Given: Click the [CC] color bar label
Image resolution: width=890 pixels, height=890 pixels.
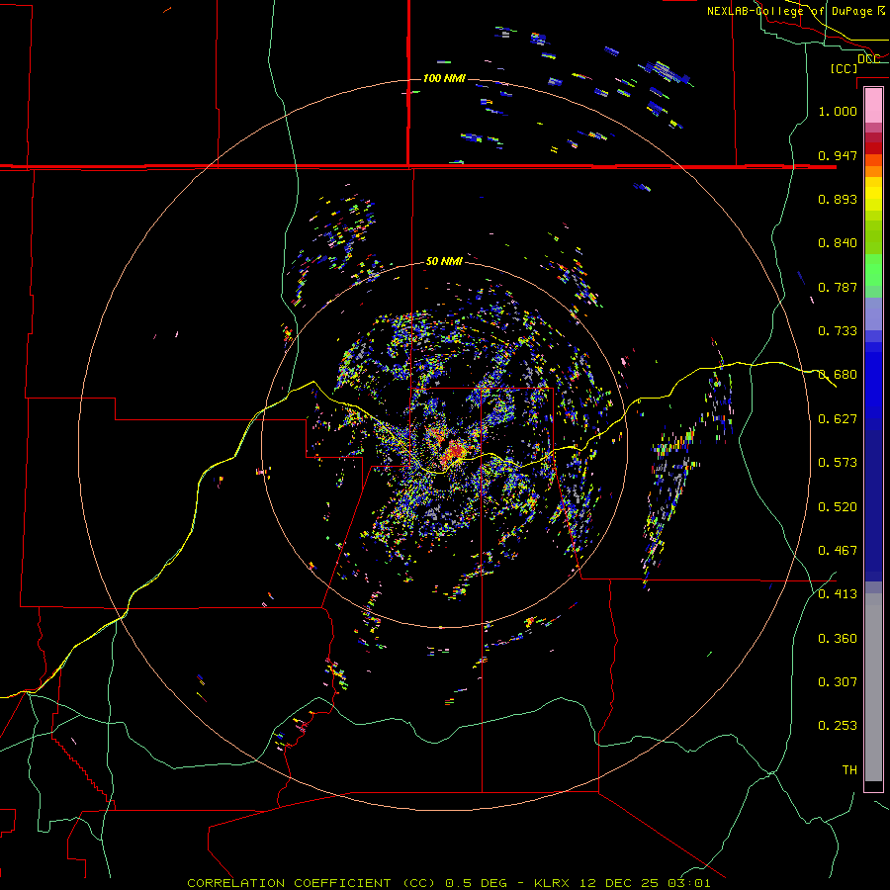Looking at the screenshot, I should [x=844, y=68].
